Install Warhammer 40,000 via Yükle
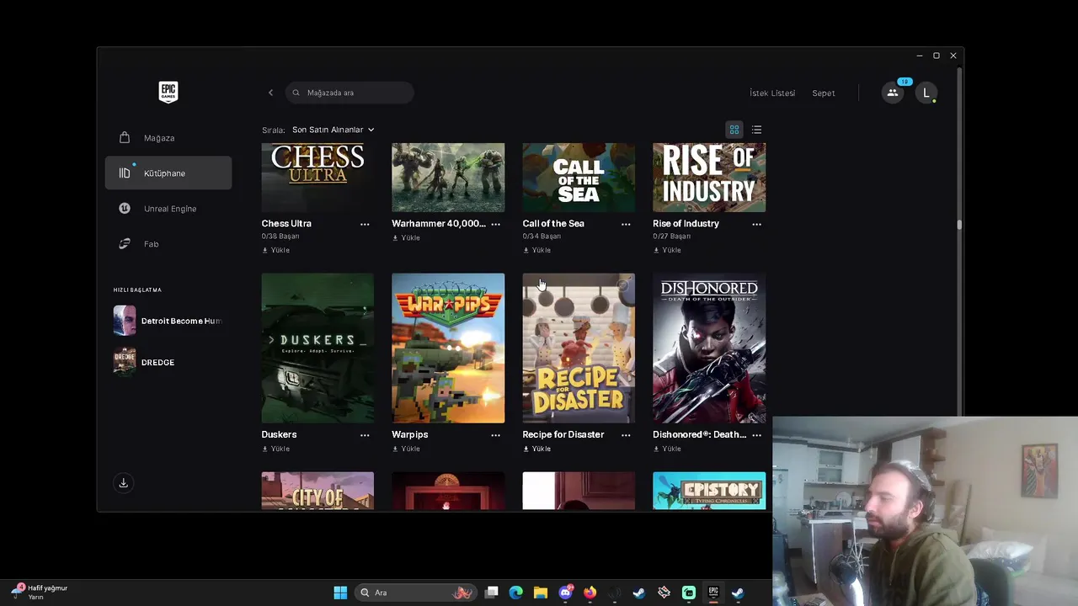Viewport: 1078px width, 606px height. click(406, 237)
